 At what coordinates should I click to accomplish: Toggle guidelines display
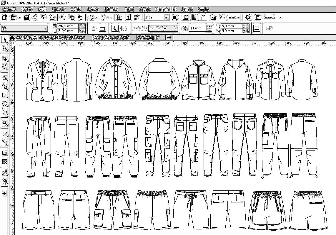[x=202, y=17]
